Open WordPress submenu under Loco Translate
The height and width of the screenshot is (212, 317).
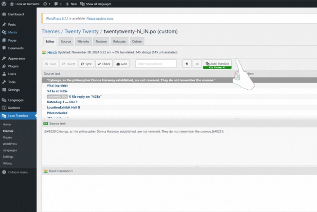10,144
